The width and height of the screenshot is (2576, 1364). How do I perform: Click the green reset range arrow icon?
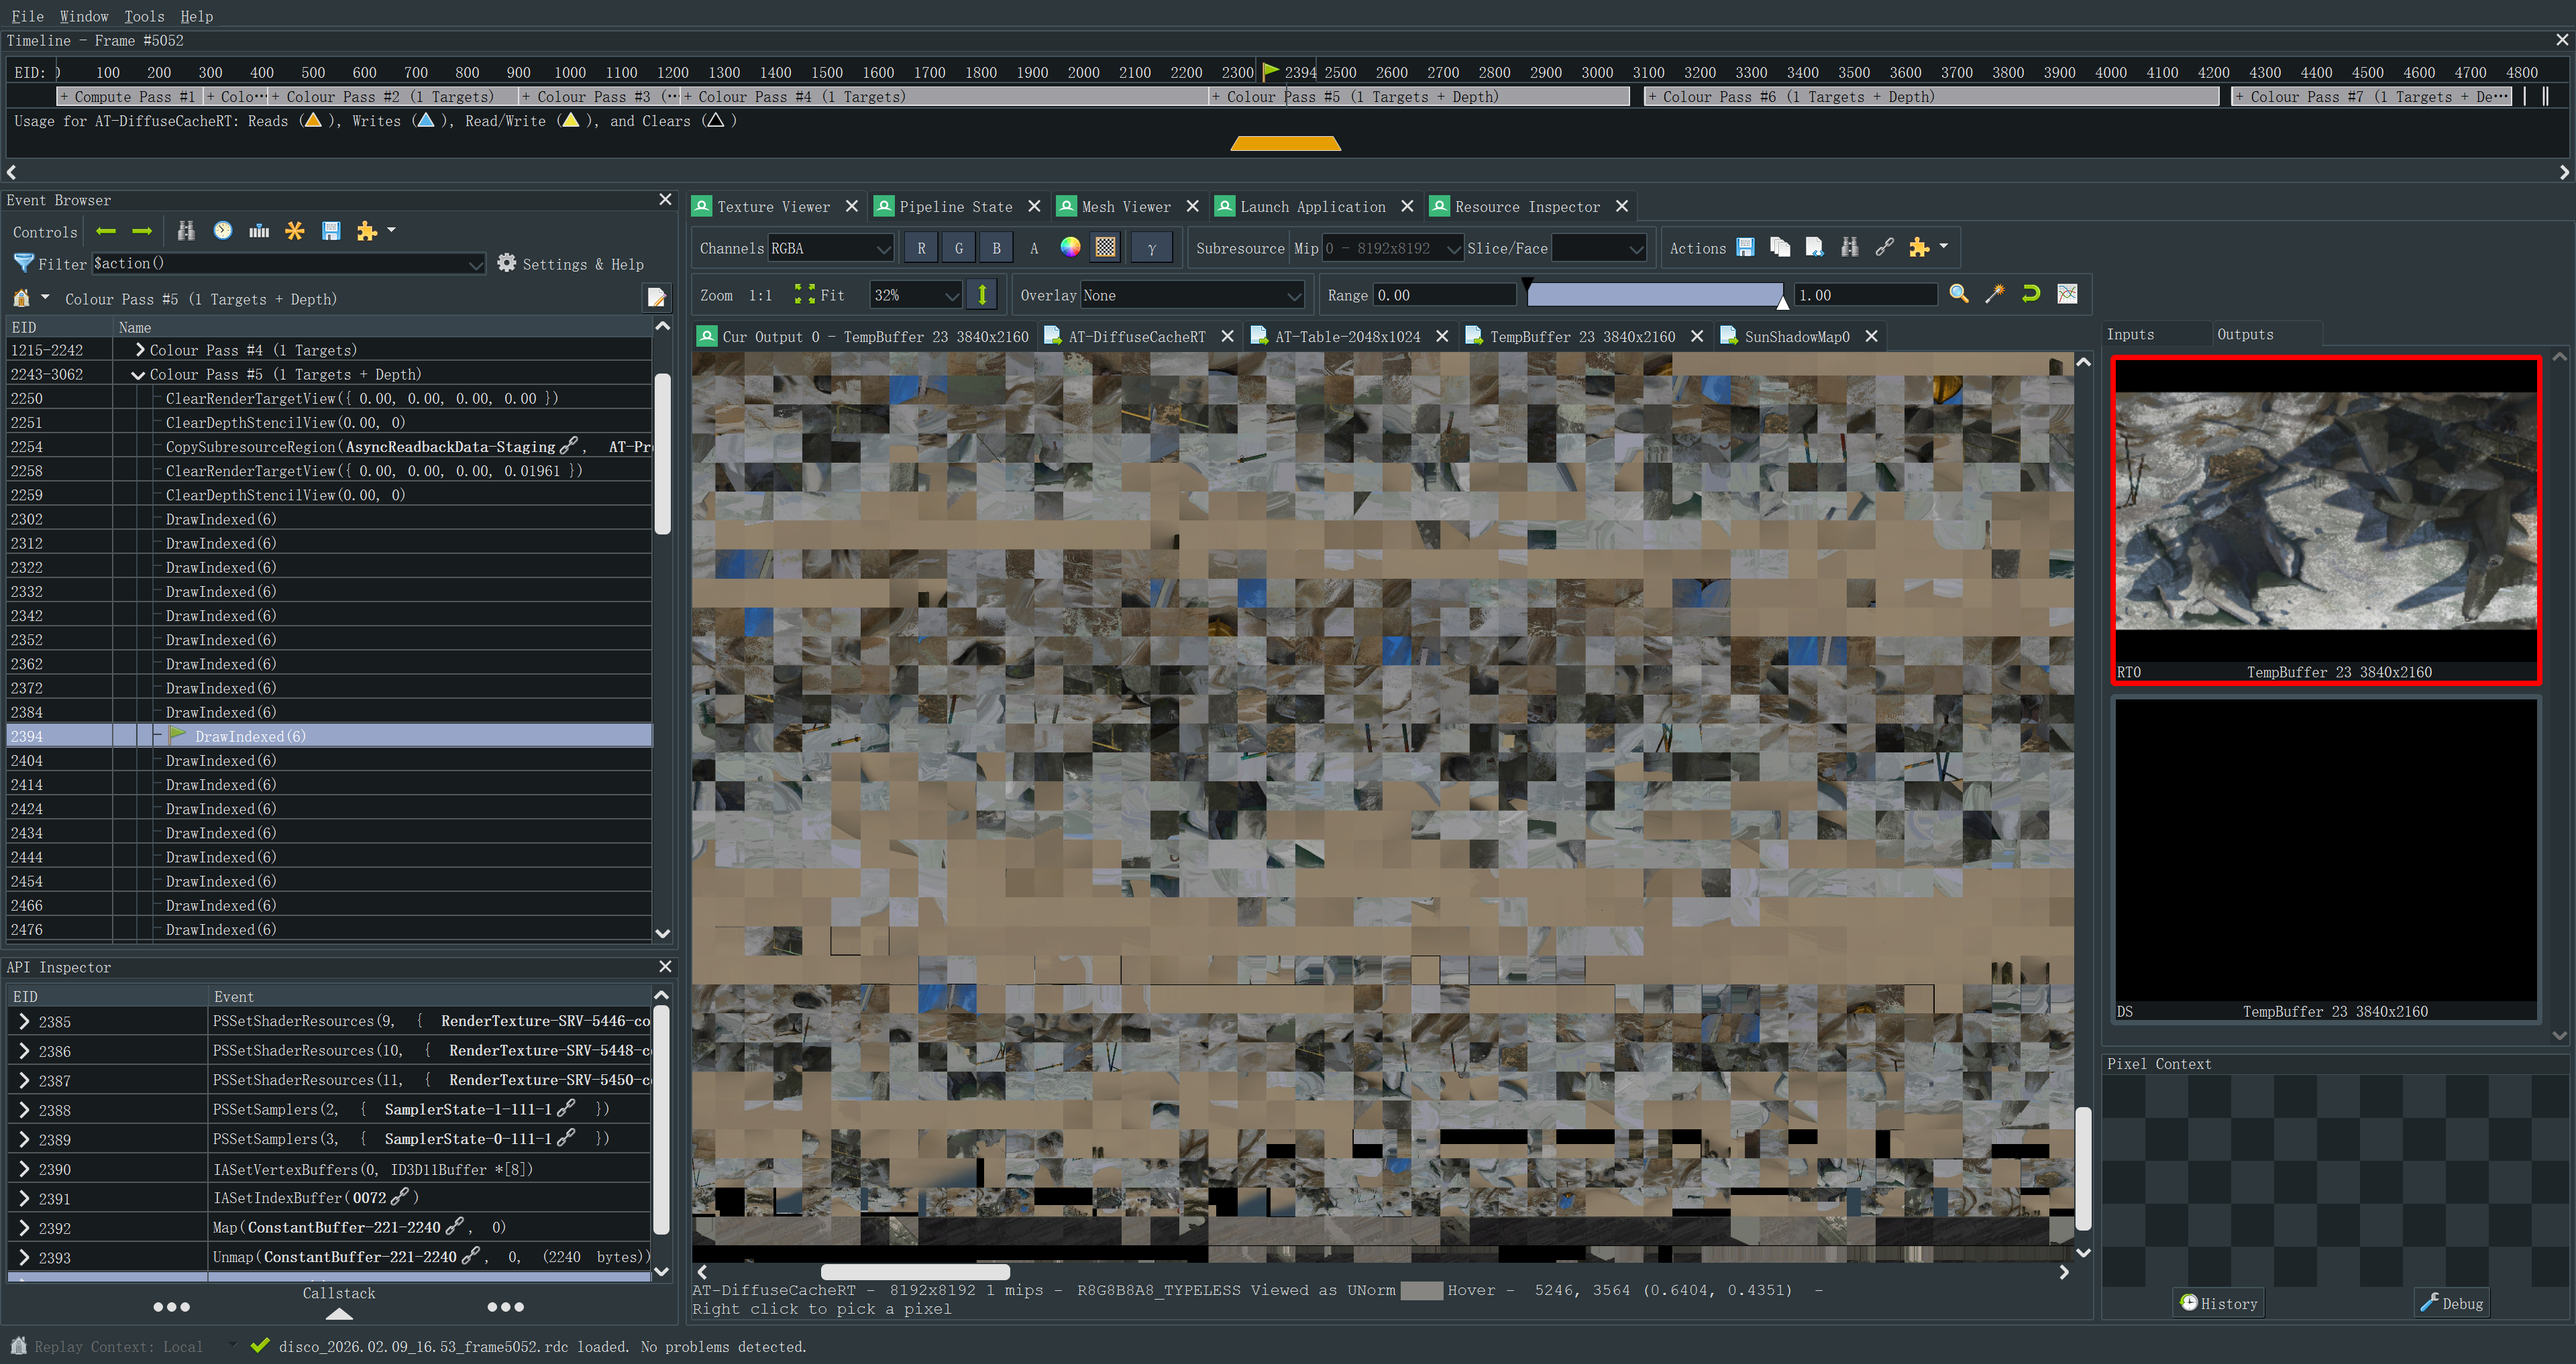[x=2031, y=294]
